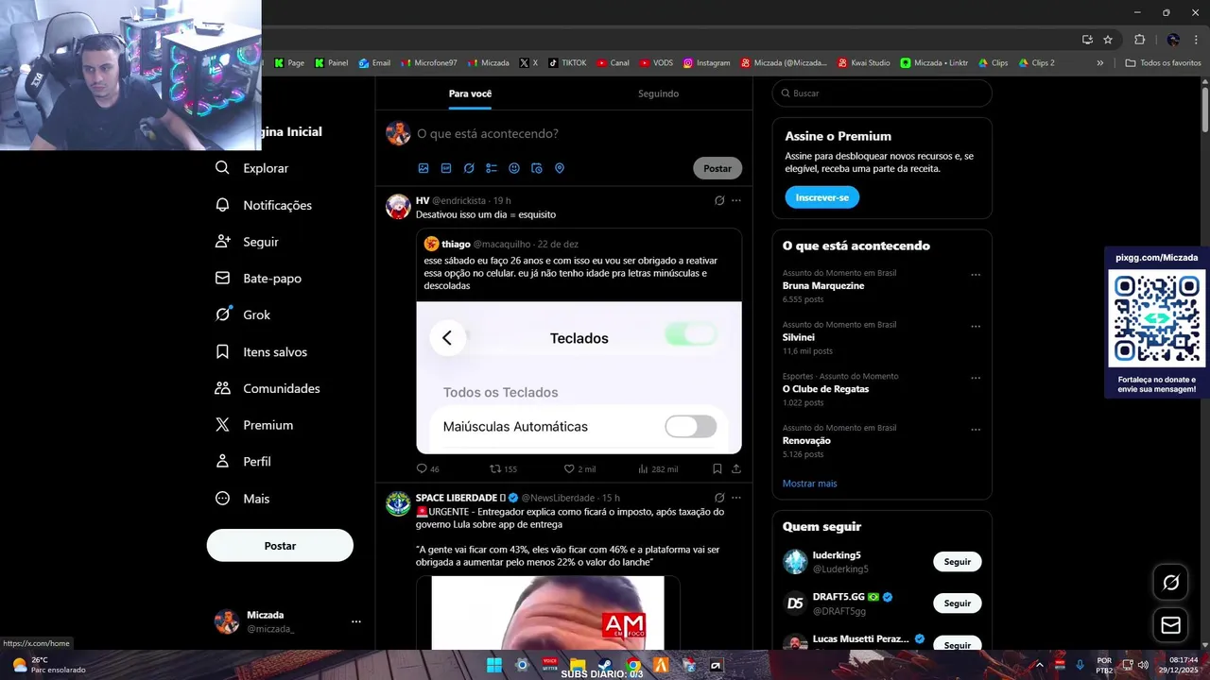Image resolution: width=1210 pixels, height=680 pixels.
Task: Open the Premium sidebar item
Action: point(253,425)
